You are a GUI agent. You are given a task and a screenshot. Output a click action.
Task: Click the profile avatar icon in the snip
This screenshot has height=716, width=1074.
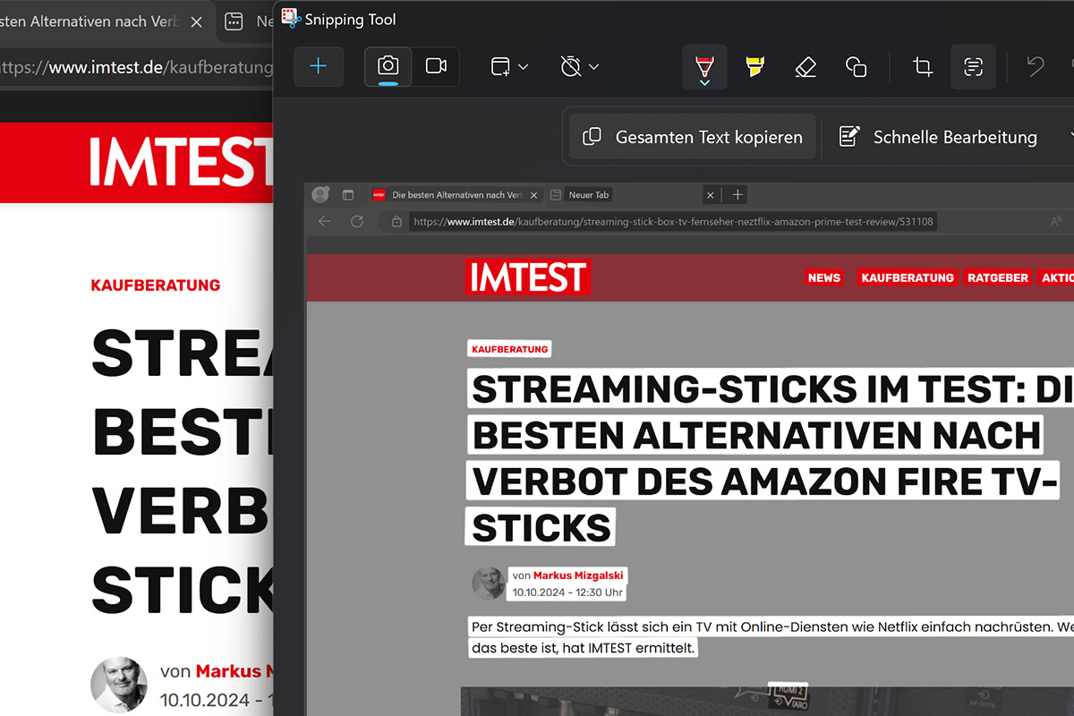tap(320, 194)
